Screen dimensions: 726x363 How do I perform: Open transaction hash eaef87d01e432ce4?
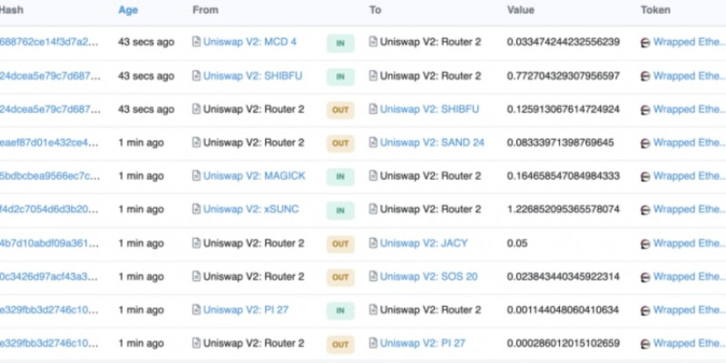pyautogui.click(x=49, y=142)
